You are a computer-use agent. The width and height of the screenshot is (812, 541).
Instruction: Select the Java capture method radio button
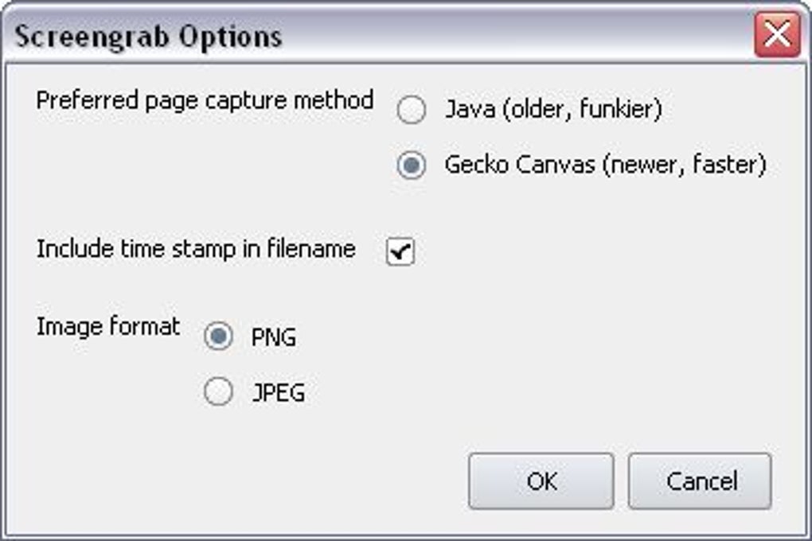pyautogui.click(x=411, y=110)
